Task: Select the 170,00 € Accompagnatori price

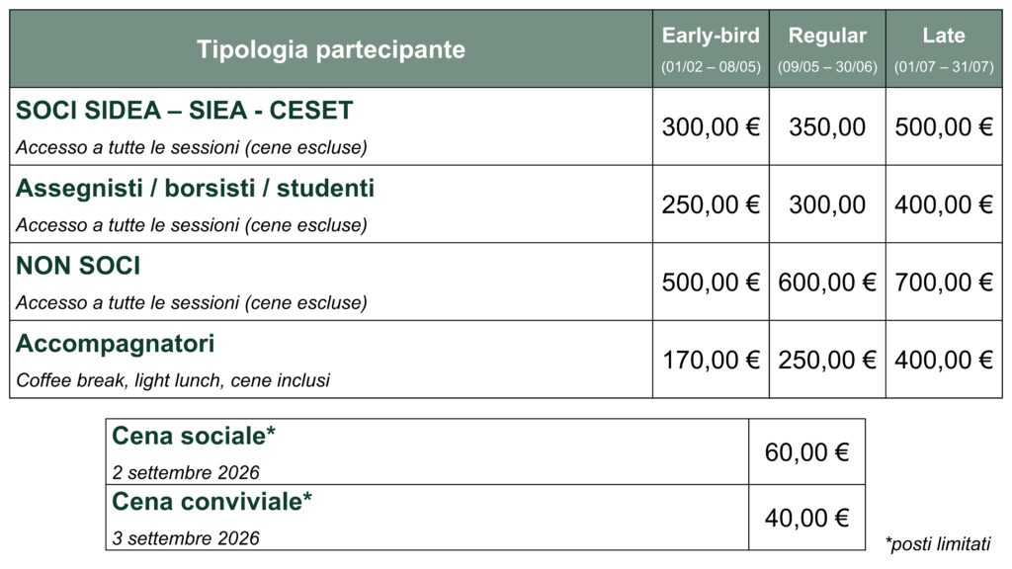Action: pos(711,360)
